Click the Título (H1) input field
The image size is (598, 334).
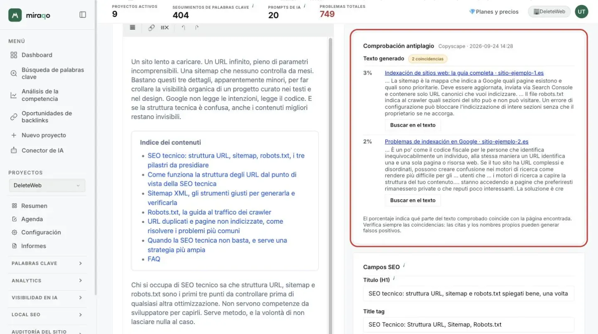coord(468,293)
